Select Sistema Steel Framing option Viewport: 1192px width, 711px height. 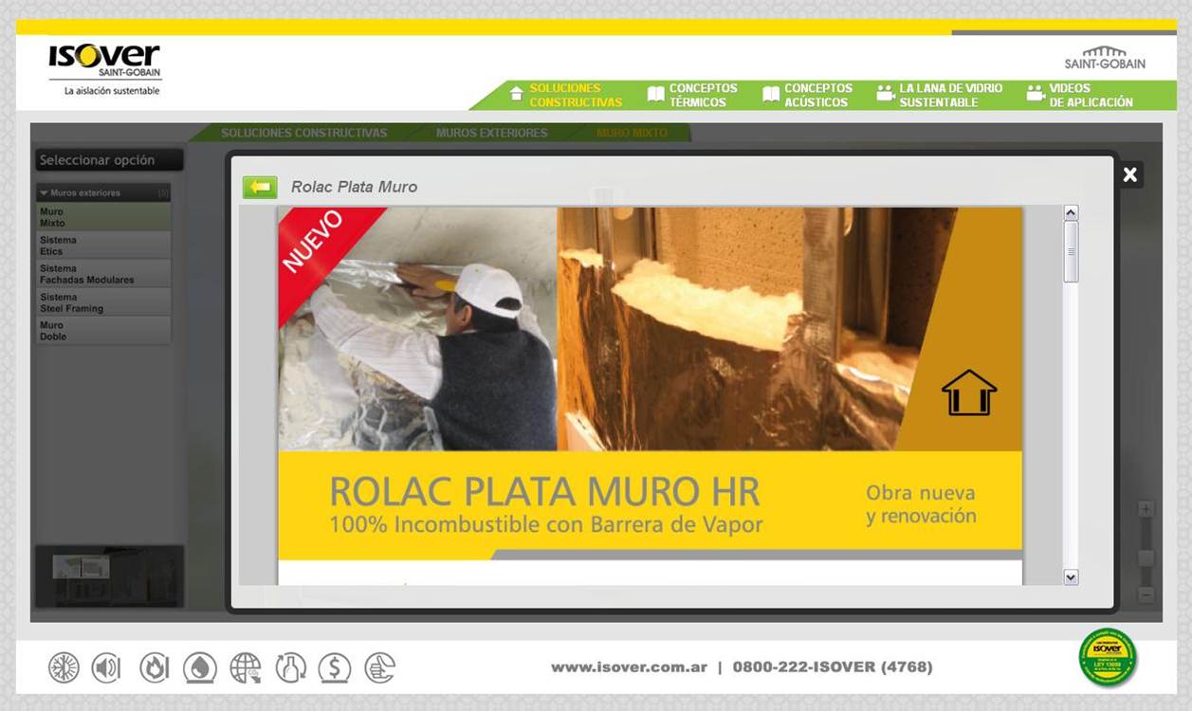pyautogui.click(x=71, y=302)
